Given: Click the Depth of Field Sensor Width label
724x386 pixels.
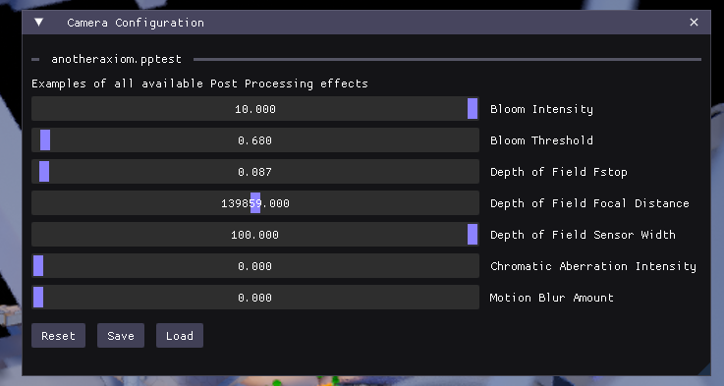Looking at the screenshot, I should pos(583,235).
